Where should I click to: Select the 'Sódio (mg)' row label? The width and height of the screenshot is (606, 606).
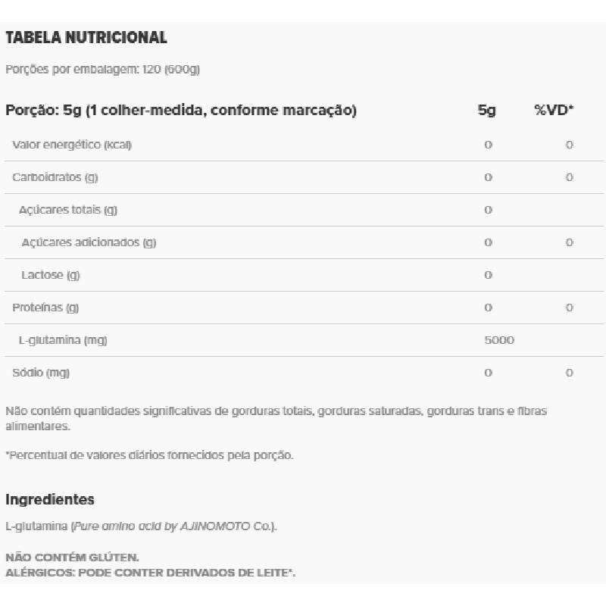point(41,373)
